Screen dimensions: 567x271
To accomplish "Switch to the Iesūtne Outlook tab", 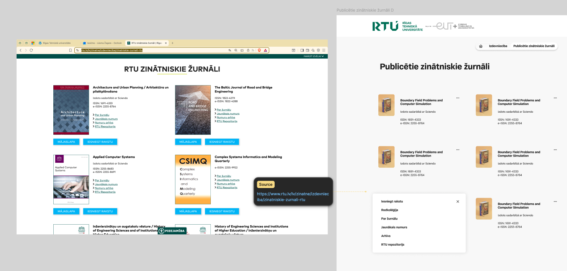I will pos(102,43).
